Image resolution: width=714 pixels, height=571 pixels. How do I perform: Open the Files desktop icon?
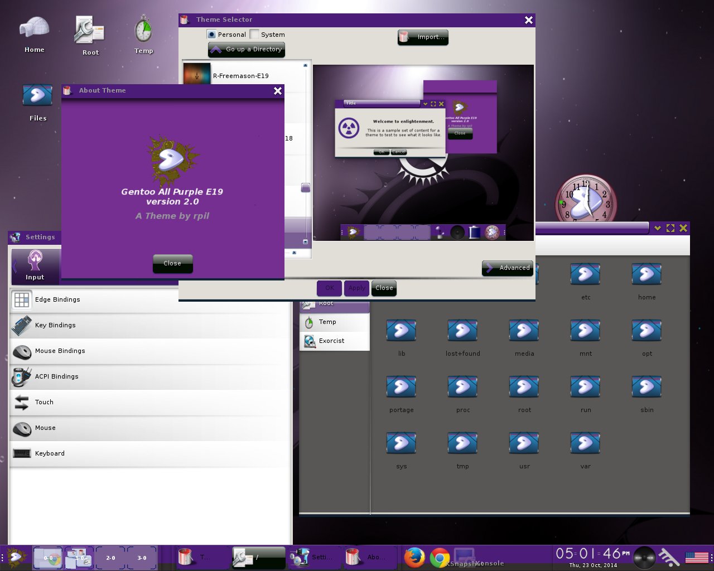pyautogui.click(x=37, y=95)
